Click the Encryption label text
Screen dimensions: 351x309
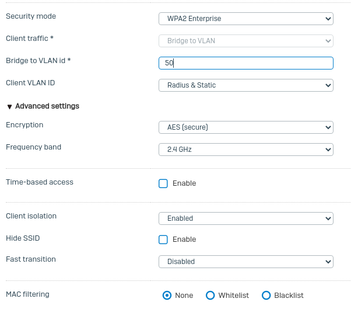pyautogui.click(x=24, y=125)
